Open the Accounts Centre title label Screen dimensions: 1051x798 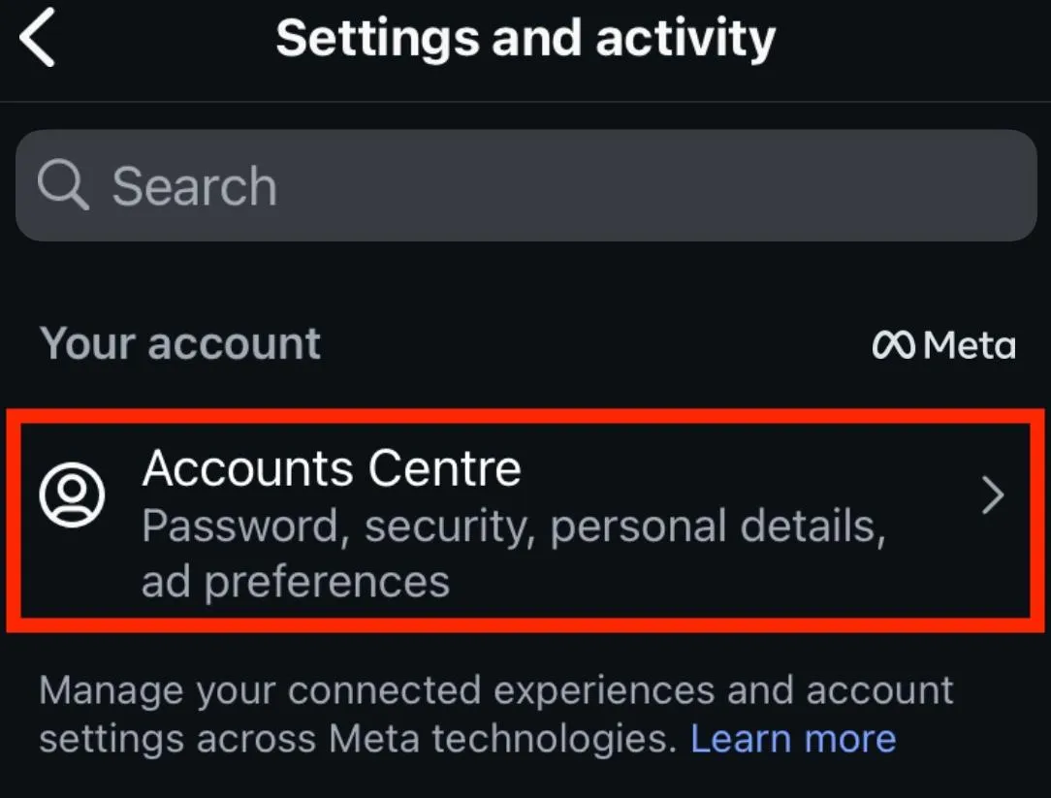coord(332,469)
